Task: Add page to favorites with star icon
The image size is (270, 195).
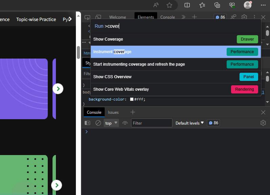Action: pos(169,5)
